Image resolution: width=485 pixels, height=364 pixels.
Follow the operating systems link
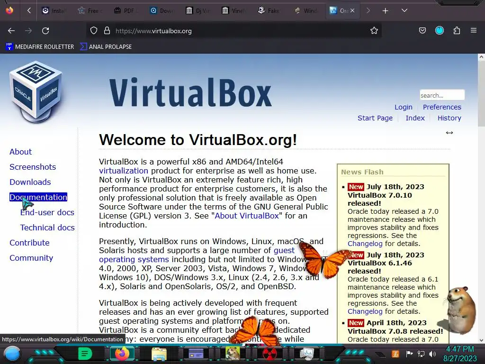coord(134,259)
